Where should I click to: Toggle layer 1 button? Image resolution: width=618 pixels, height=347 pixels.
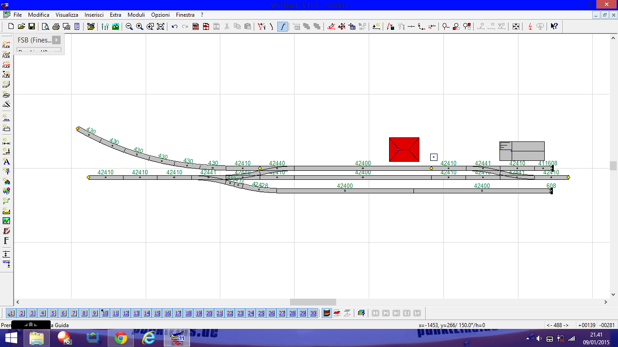click(x=11, y=313)
